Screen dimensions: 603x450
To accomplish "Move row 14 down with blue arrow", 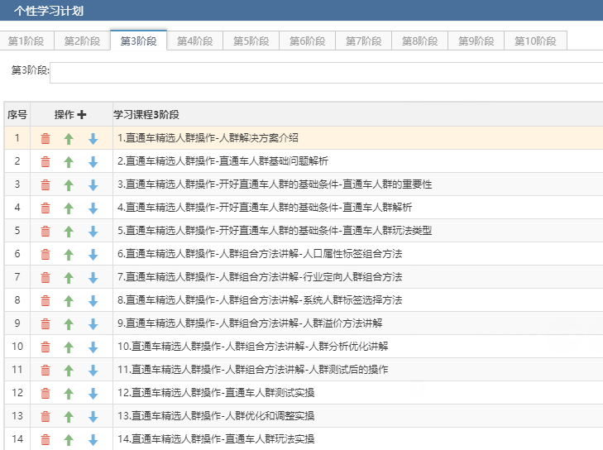I will click(93, 440).
